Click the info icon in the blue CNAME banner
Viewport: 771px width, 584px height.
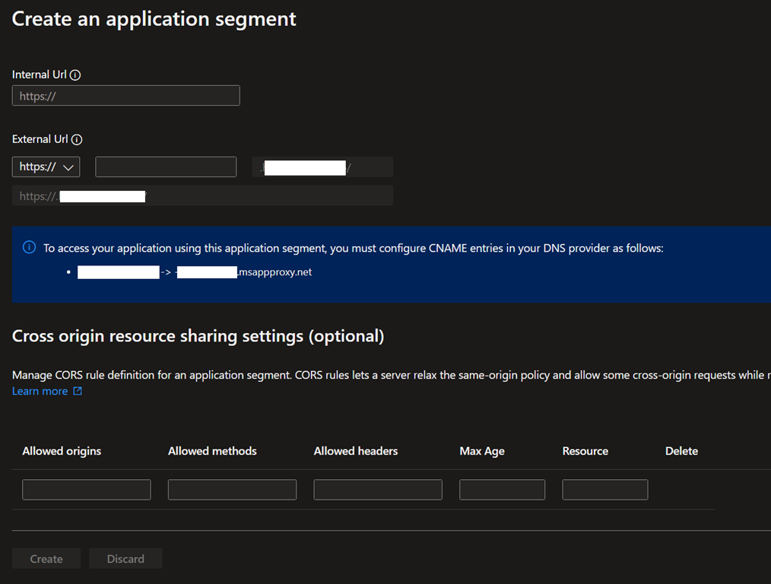click(29, 248)
